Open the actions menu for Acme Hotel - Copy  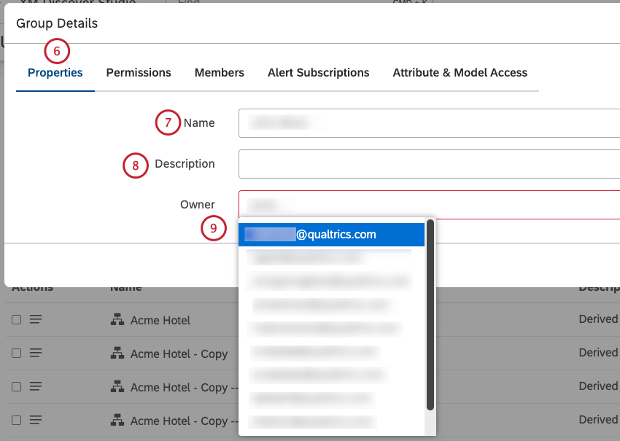[35, 353]
